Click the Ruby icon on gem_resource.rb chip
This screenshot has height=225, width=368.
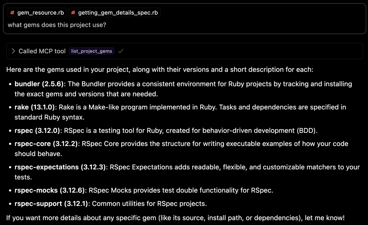coord(12,12)
